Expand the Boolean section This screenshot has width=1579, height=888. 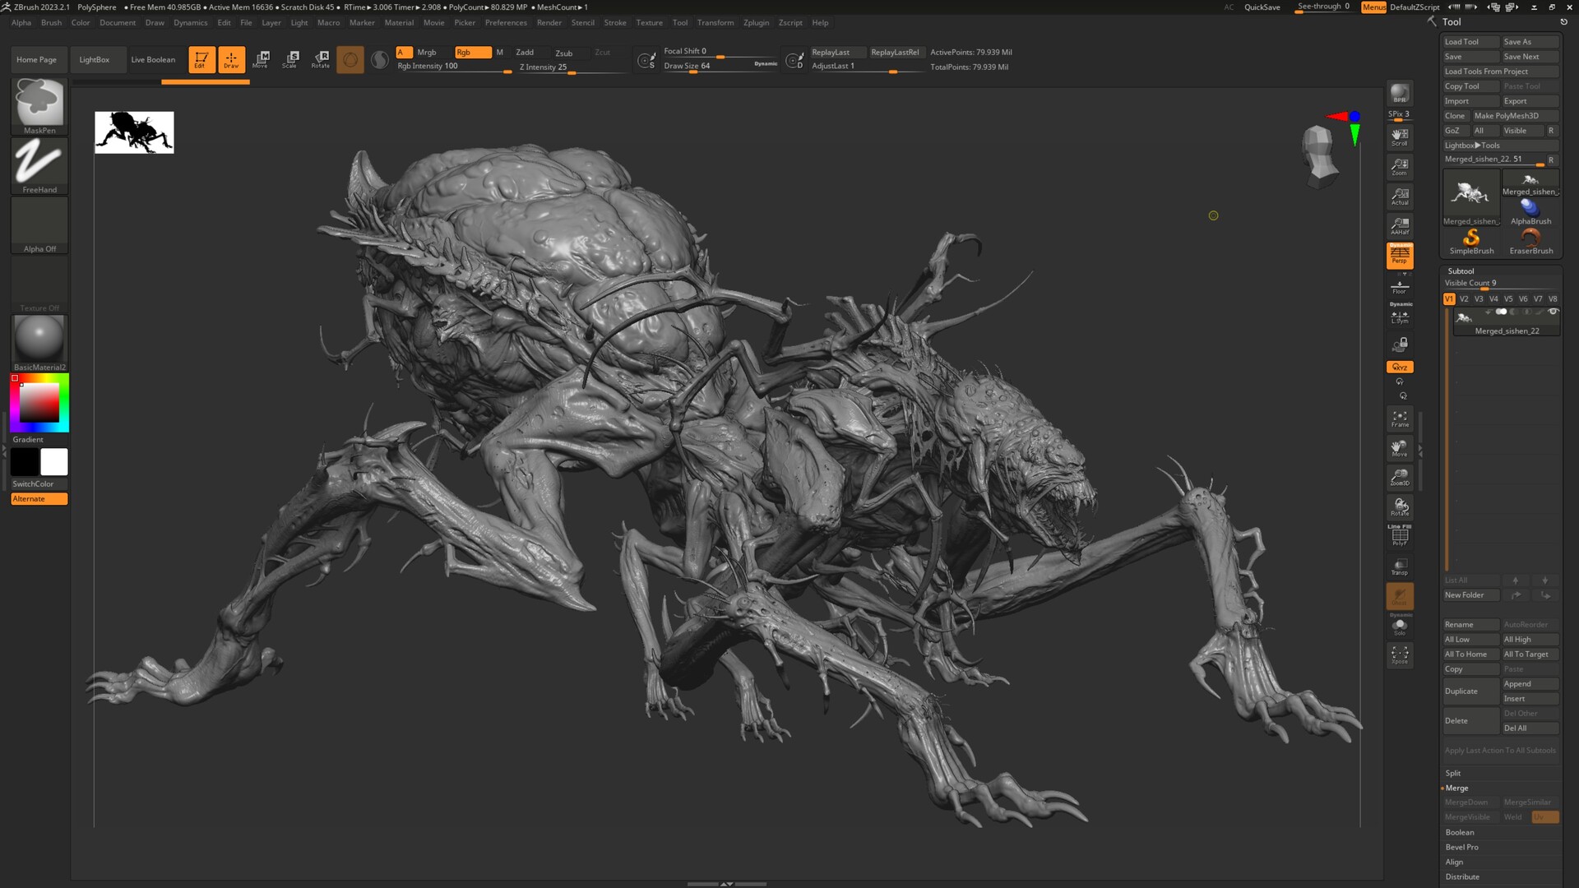pyautogui.click(x=1460, y=832)
